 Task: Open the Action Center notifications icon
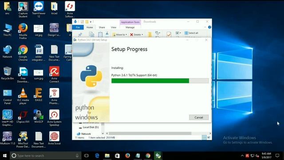coord(277,156)
